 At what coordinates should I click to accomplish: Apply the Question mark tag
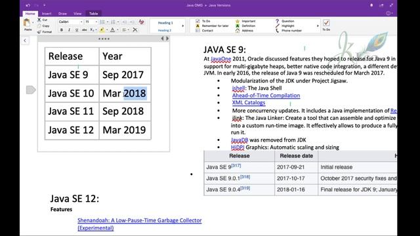point(284,21)
